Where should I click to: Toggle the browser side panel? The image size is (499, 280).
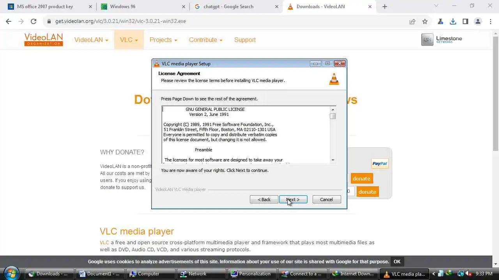(x=465, y=21)
